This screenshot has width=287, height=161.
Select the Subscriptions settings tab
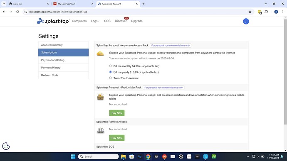(63, 52)
